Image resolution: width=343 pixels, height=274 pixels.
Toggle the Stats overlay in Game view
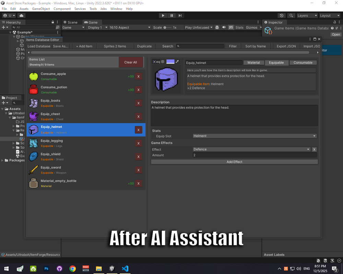point(239,27)
